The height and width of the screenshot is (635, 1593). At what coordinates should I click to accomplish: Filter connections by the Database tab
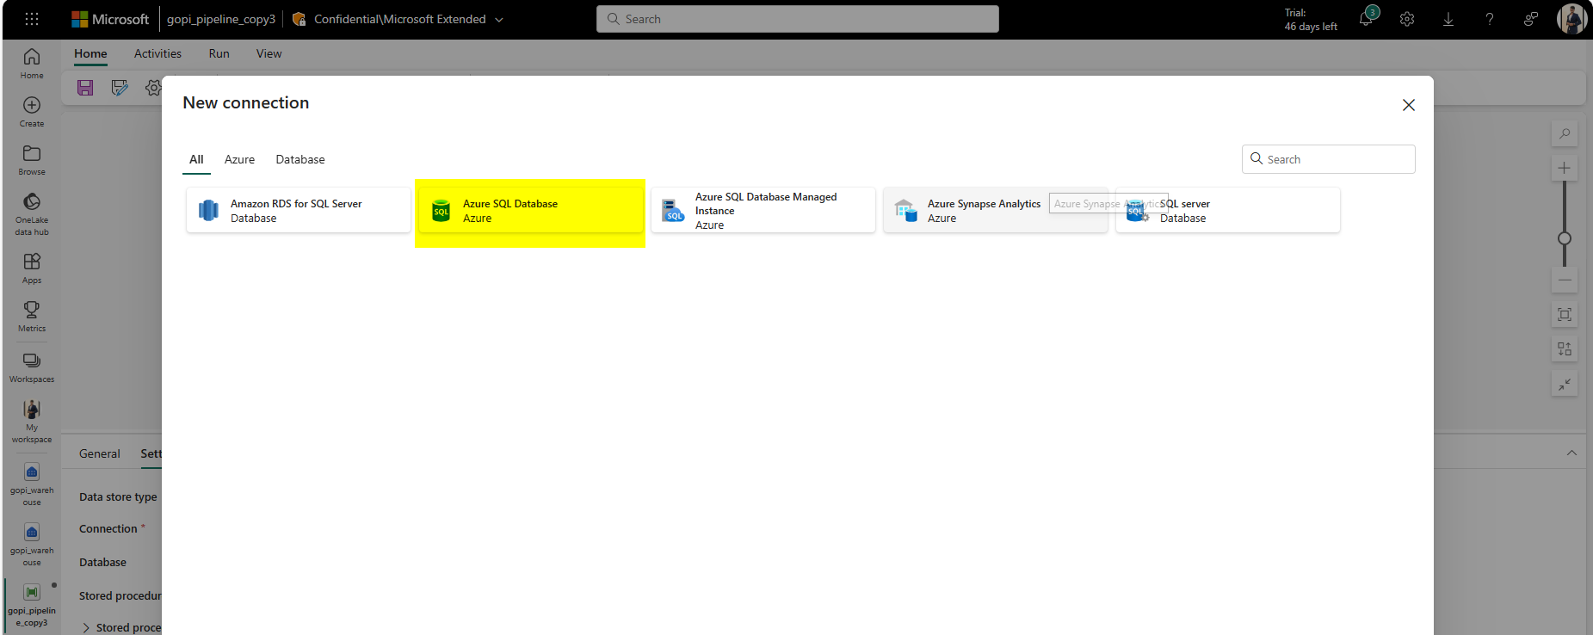(300, 159)
